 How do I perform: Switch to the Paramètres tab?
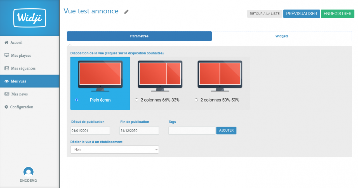(139, 36)
